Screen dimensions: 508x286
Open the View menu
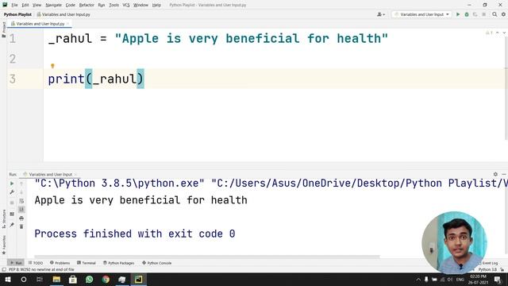(37, 5)
